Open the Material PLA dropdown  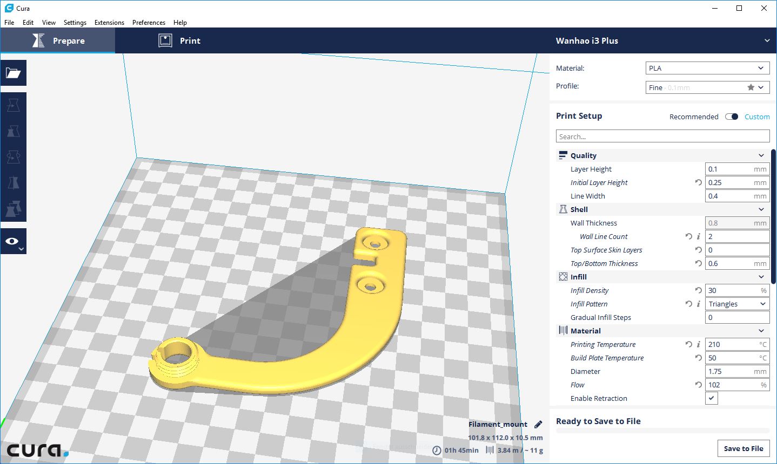tap(708, 68)
